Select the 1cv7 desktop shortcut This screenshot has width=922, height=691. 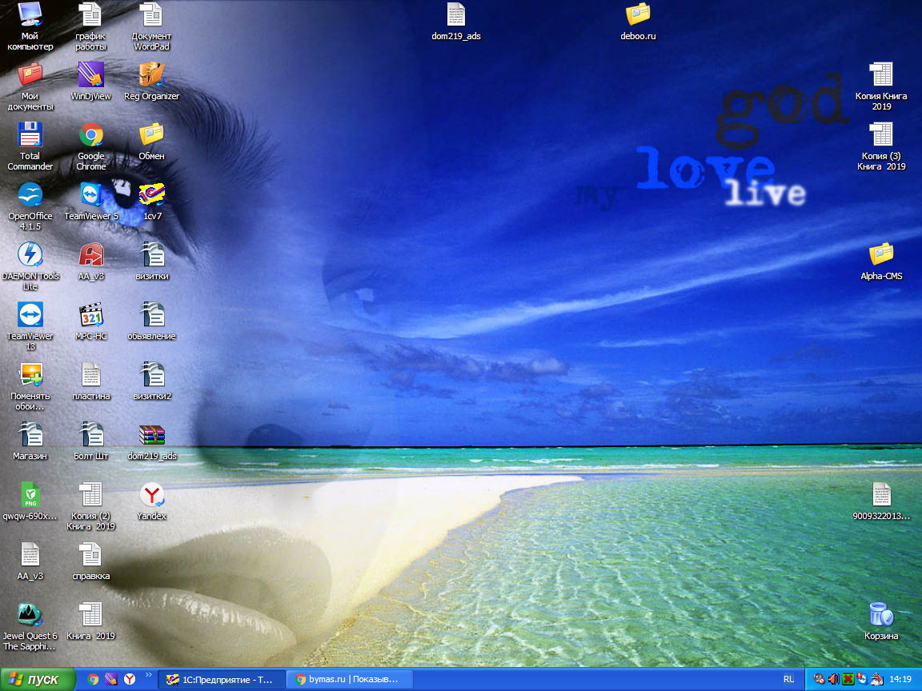click(x=151, y=195)
